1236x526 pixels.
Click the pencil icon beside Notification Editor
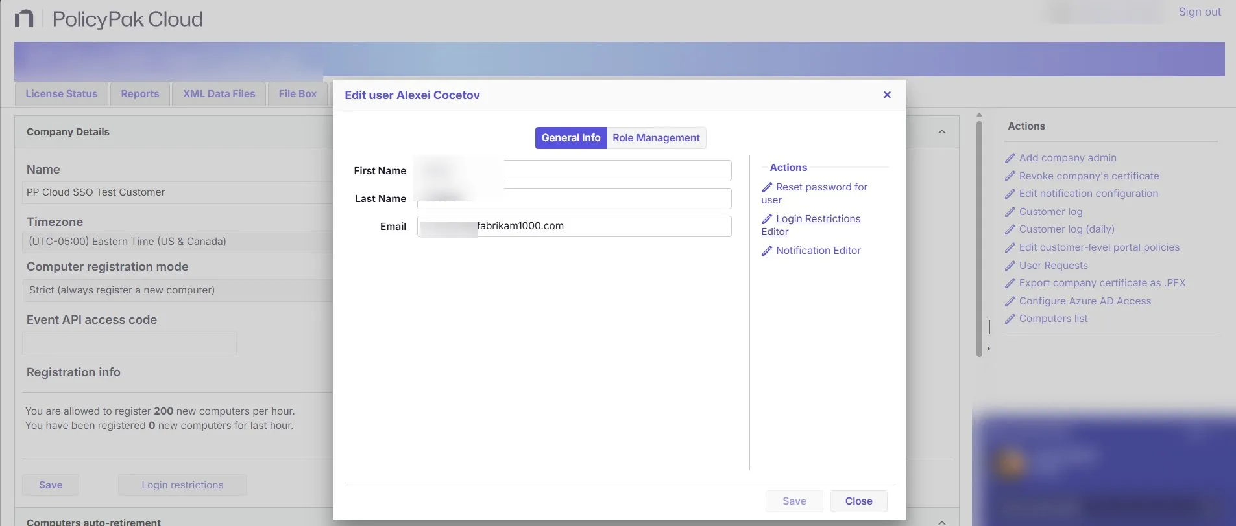pyautogui.click(x=767, y=251)
